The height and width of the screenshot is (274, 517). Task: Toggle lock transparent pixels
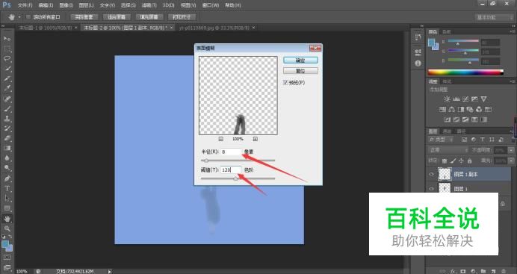coord(445,161)
